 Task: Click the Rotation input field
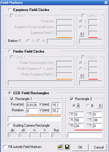[32, 111]
